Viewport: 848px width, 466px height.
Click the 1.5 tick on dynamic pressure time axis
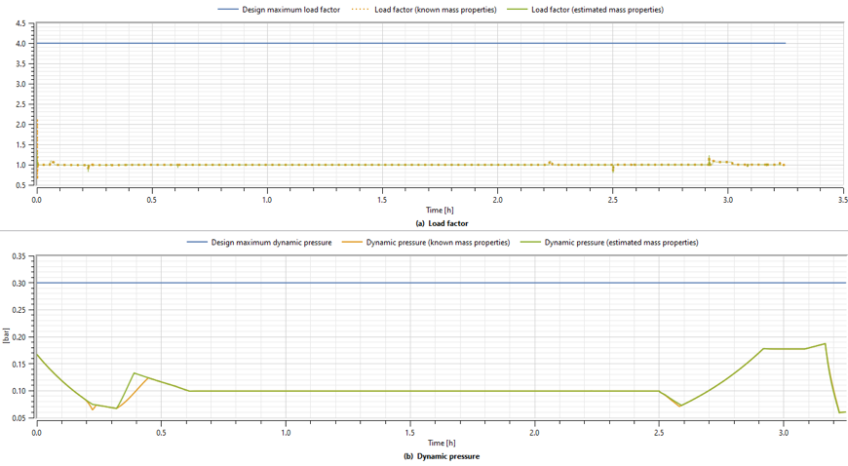[410, 432]
